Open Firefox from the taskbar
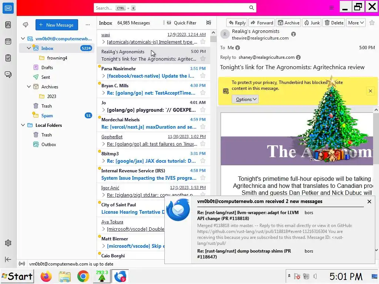Image resolution: width=379 pixels, height=284 pixels. click(46, 277)
